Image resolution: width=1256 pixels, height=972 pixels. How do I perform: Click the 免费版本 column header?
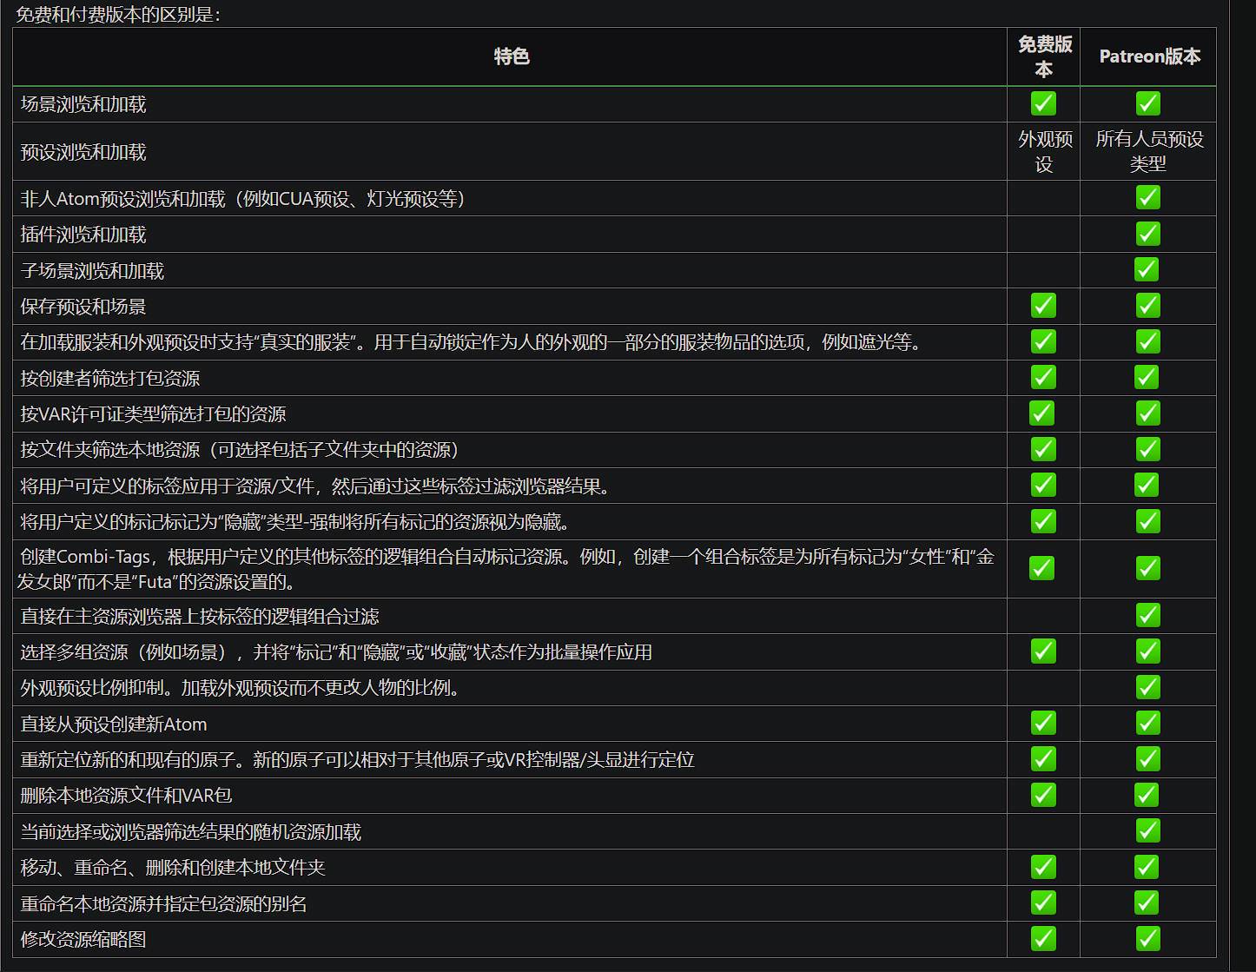click(1044, 56)
